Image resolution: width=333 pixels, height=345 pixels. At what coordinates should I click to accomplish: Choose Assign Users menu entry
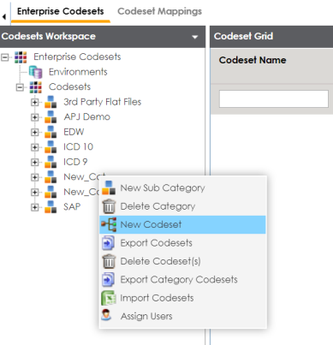[182, 316]
